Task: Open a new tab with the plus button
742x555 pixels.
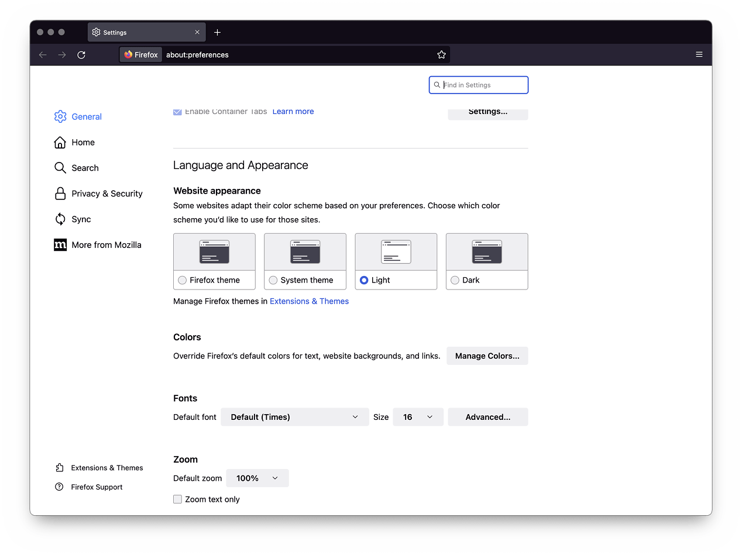Action: [x=217, y=32]
